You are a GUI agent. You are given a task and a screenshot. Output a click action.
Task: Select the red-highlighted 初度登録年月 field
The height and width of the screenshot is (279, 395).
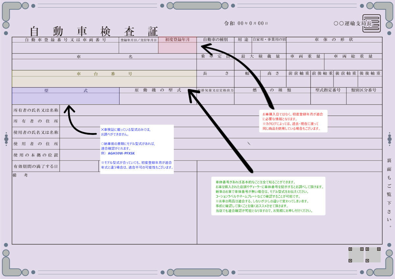pyautogui.click(x=177, y=45)
